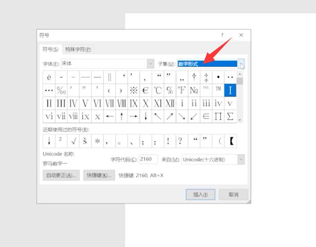The width and height of the screenshot is (316, 247).
Task: Pick the recently used check mark √
Action: click(73, 141)
